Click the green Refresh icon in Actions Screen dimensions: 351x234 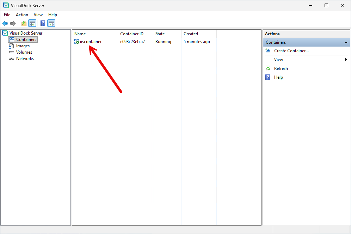268,68
